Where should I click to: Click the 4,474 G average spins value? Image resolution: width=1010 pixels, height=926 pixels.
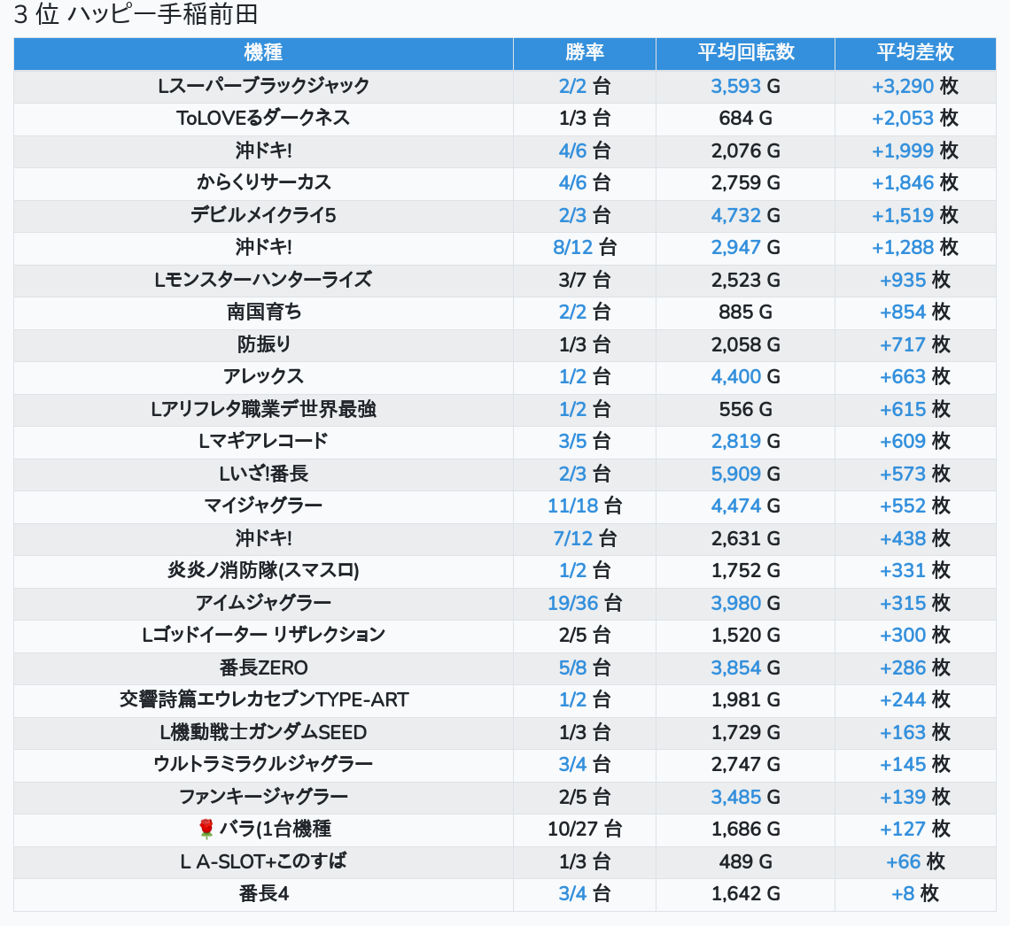click(x=745, y=505)
